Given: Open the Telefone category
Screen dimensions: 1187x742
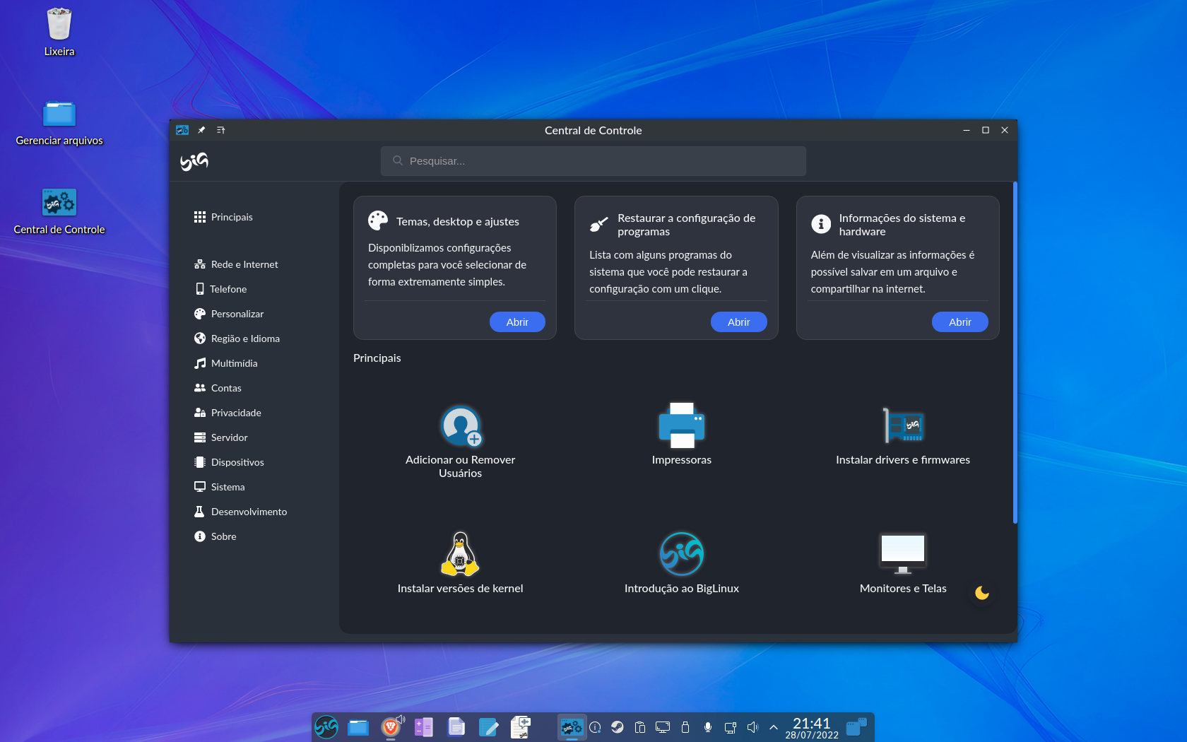Looking at the screenshot, I should [x=220, y=289].
